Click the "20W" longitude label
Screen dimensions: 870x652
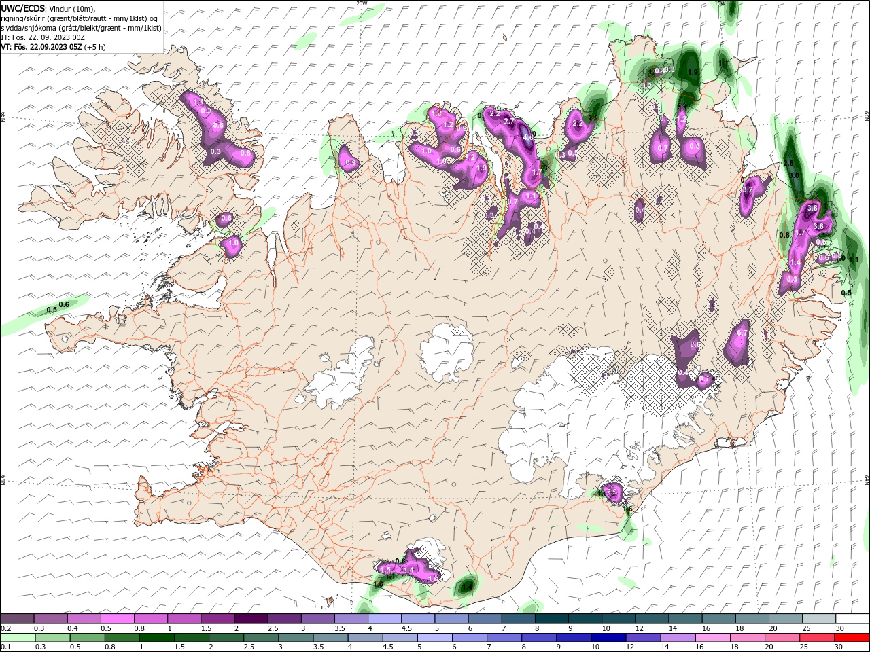362,3
